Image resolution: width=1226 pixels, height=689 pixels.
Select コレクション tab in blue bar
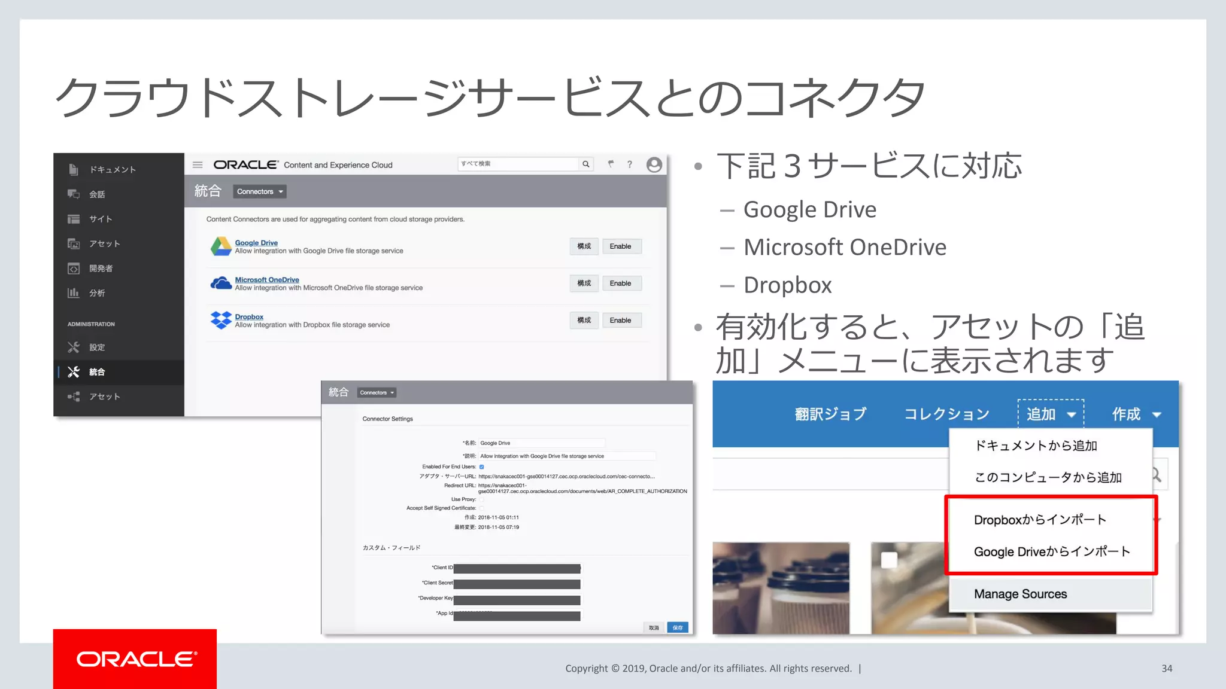click(946, 414)
